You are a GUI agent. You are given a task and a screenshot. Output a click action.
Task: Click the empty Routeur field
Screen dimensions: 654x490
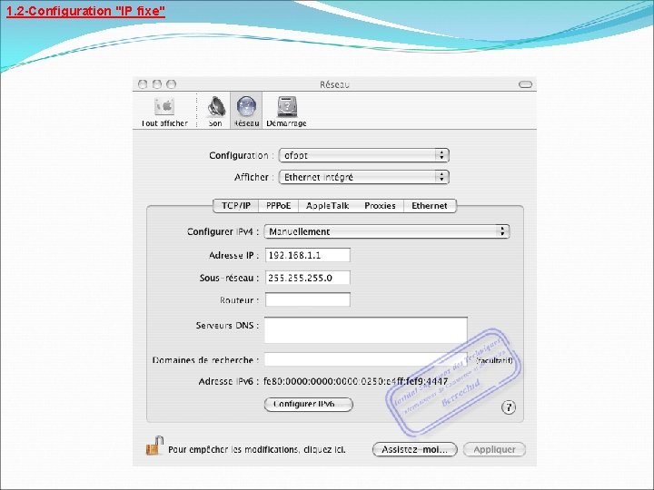pyautogui.click(x=308, y=299)
